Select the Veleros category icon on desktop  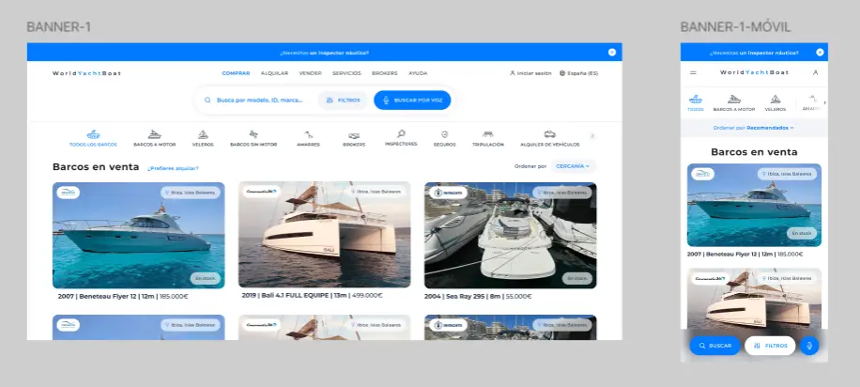coord(203,134)
